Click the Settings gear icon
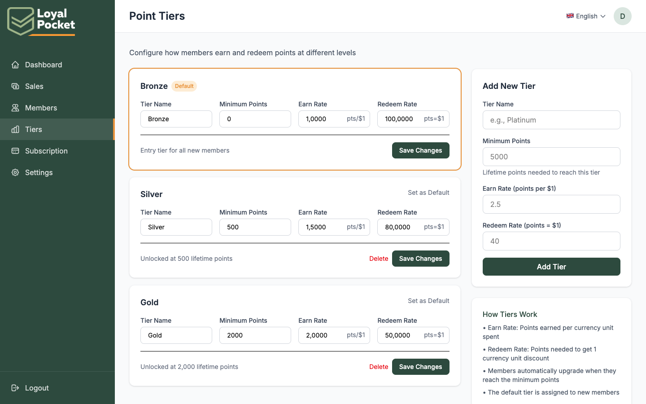This screenshot has width=646, height=404. click(x=15, y=172)
